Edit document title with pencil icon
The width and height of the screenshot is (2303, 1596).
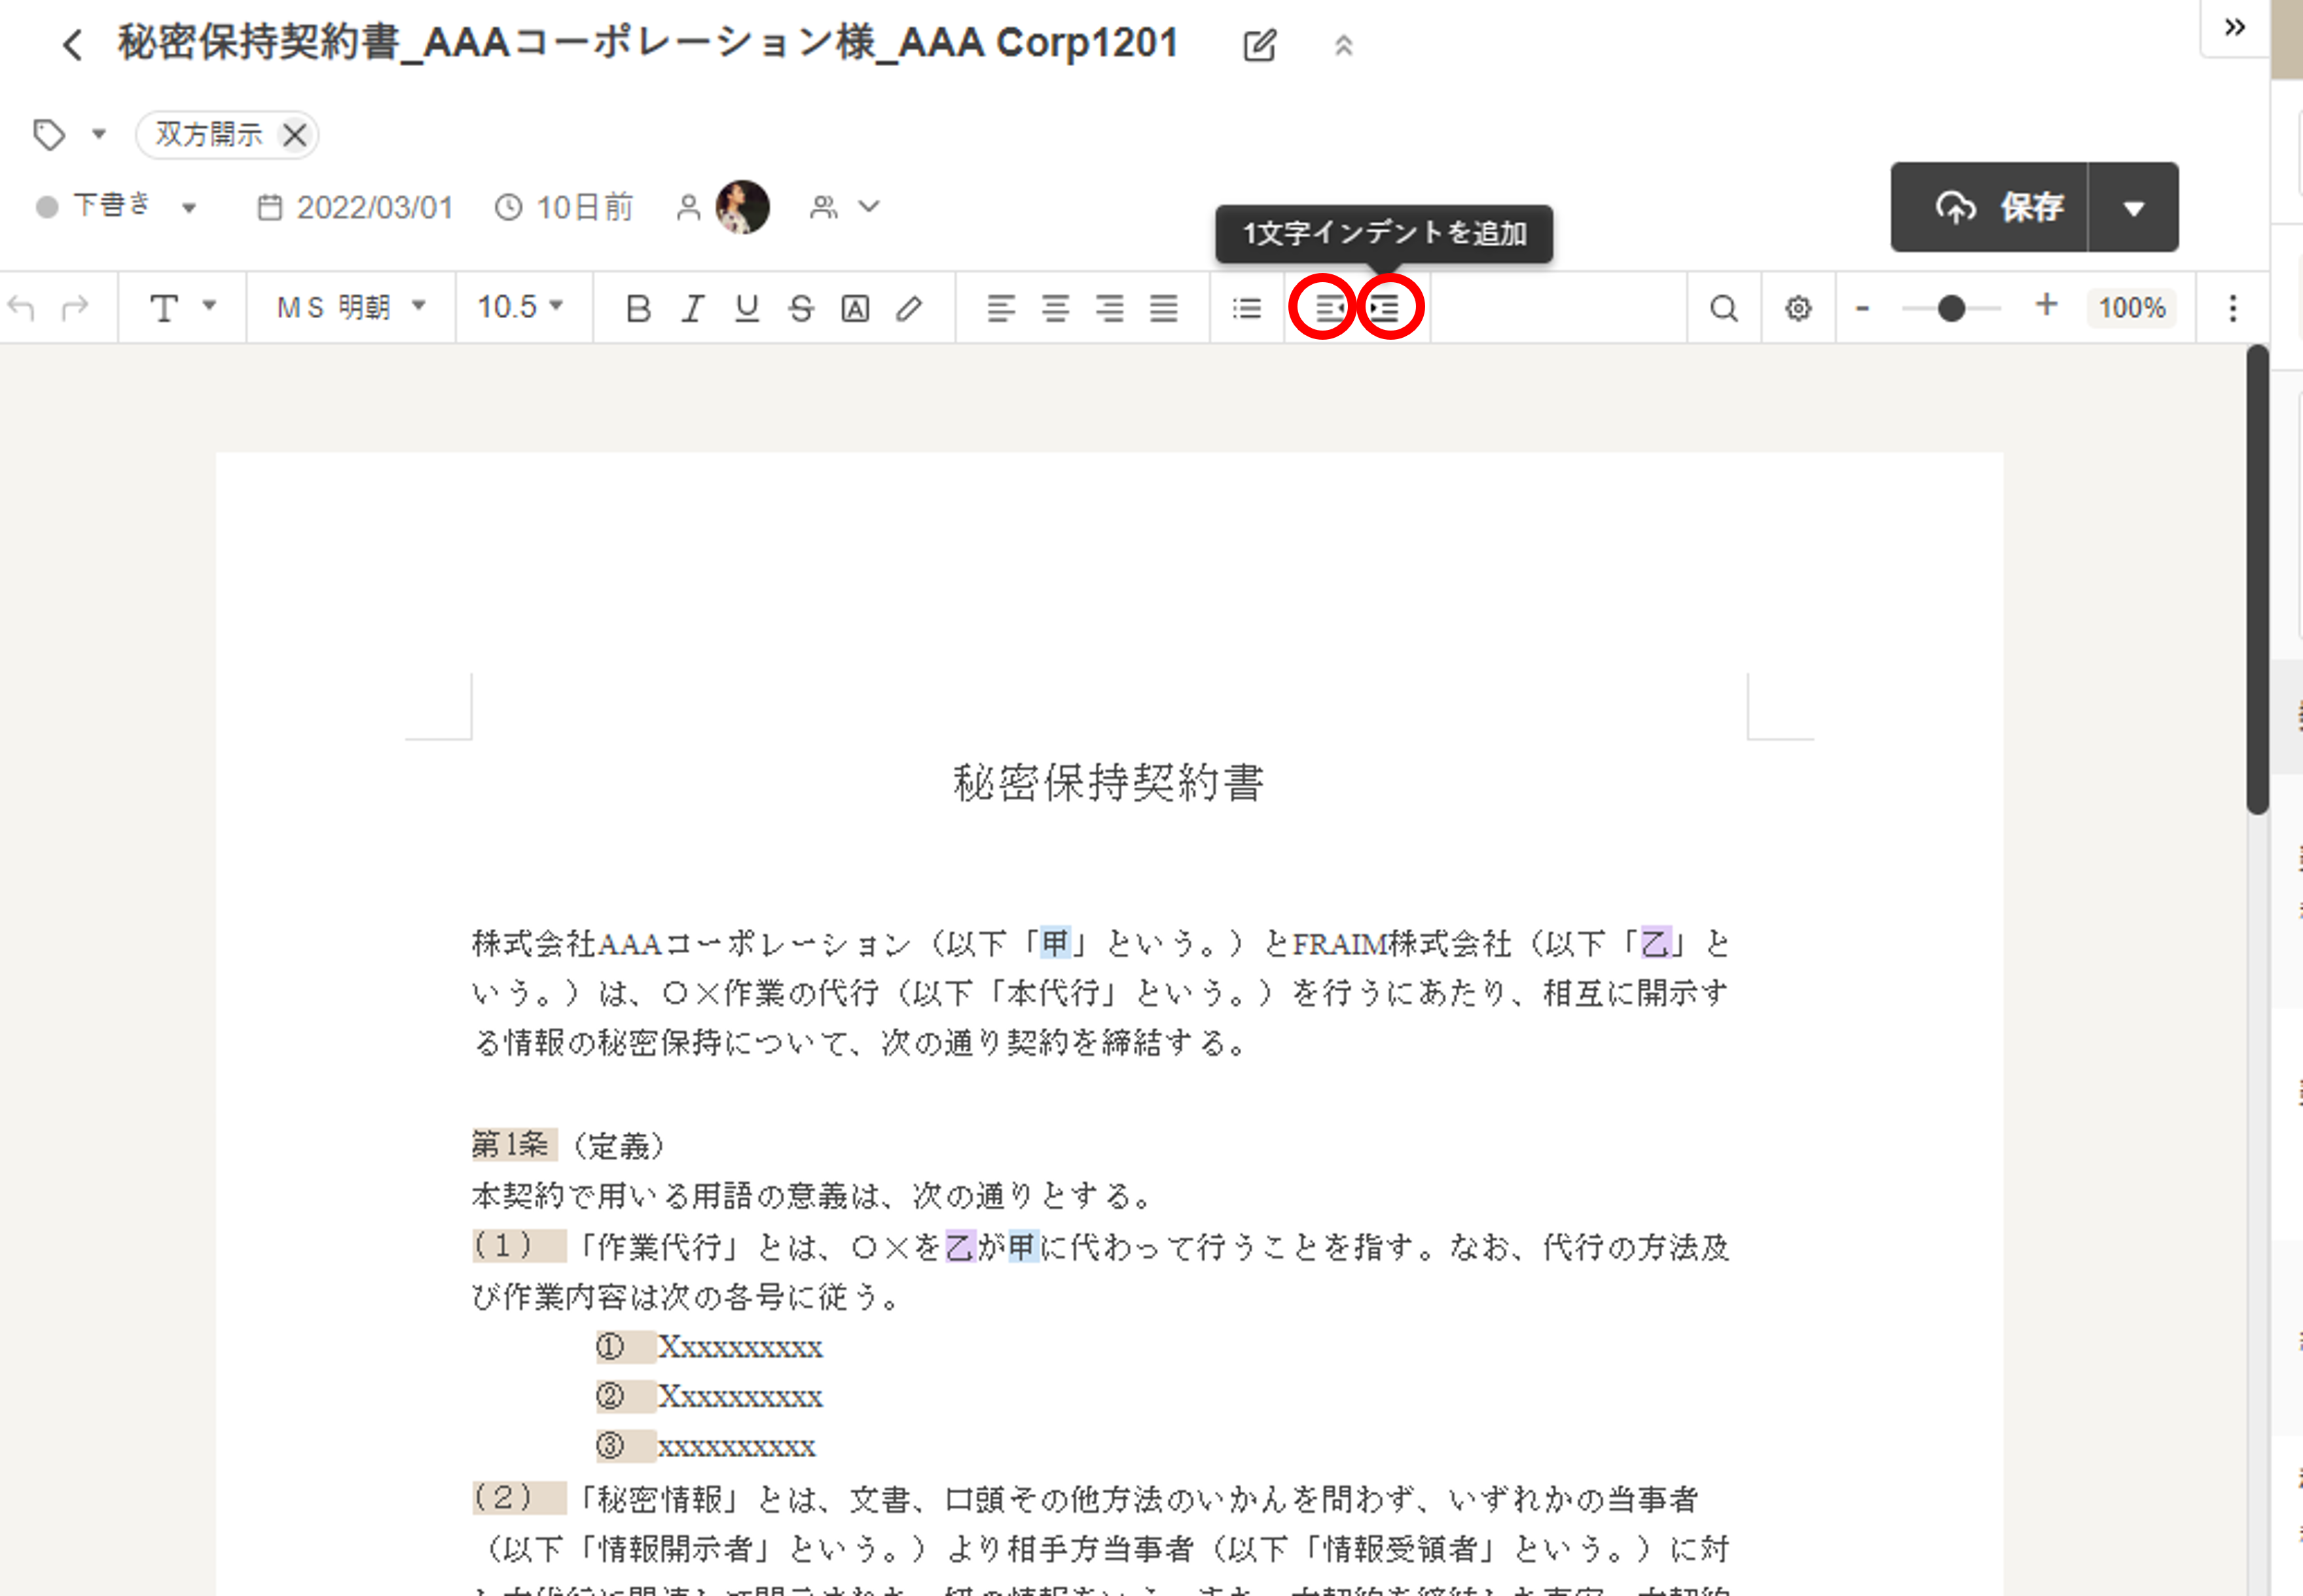1259,45
